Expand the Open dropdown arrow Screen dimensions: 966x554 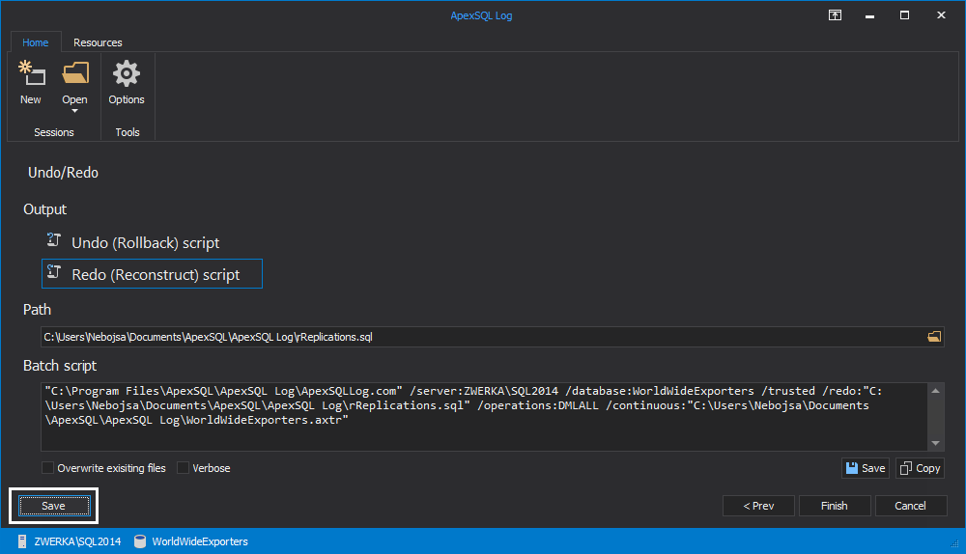74,111
